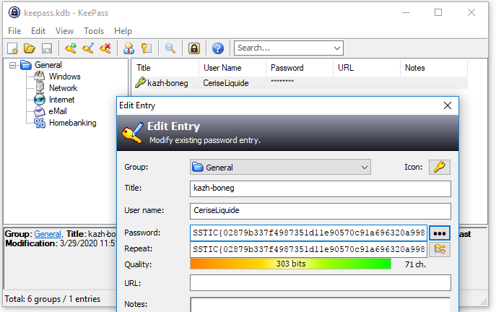The height and width of the screenshot is (312, 496).
Task: Sort entries by Password column header
Action: click(300, 68)
